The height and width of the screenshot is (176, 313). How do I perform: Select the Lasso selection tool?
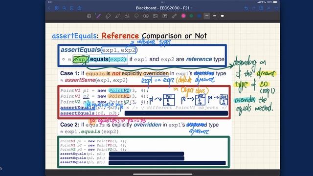[136, 16]
